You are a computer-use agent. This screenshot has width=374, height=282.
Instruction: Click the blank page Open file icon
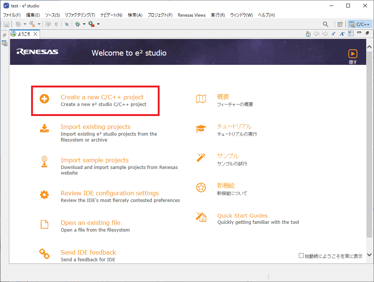point(44,225)
